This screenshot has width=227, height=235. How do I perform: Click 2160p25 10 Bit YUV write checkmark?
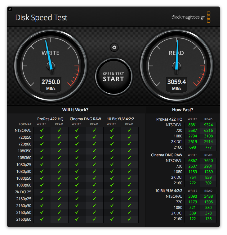(112, 199)
